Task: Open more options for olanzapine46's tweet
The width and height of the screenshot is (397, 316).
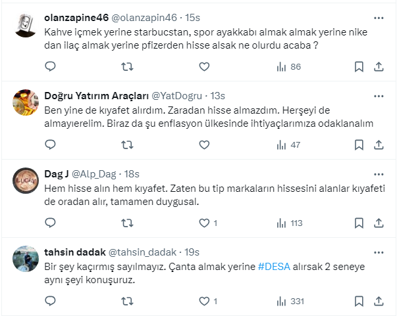Action: coord(379,19)
